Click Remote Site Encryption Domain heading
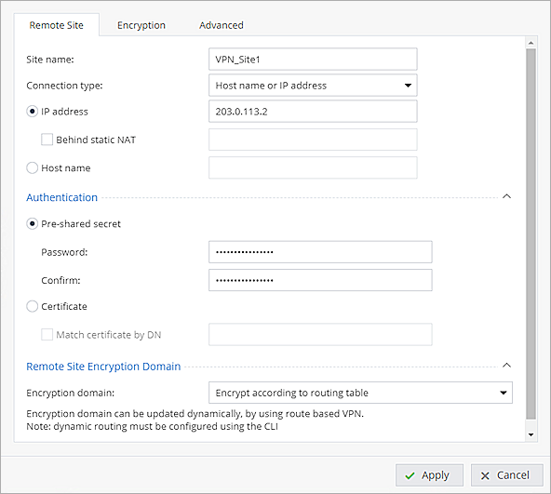Screen dimensions: 551x494 click(103, 367)
